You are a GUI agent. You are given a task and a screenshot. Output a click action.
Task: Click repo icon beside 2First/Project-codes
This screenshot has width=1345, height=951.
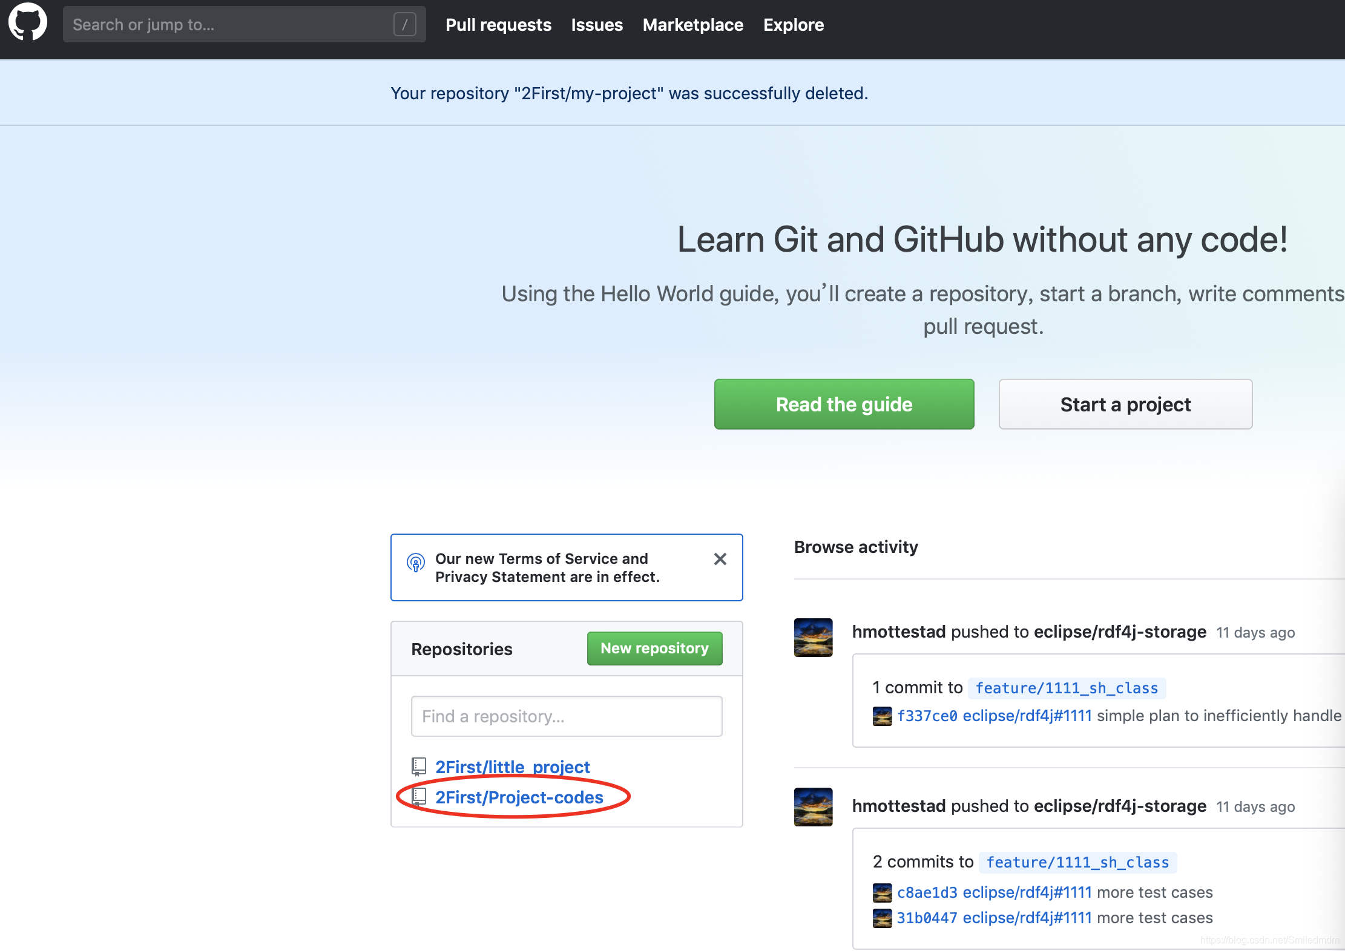[418, 797]
